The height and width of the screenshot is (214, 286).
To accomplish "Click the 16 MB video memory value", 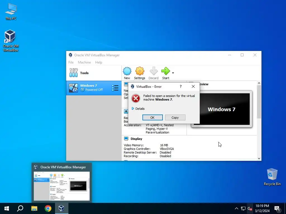I will pyautogui.click(x=164, y=145).
